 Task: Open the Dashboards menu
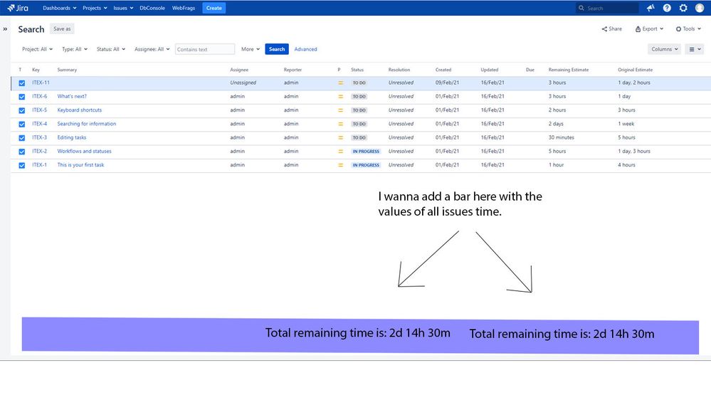click(x=59, y=8)
